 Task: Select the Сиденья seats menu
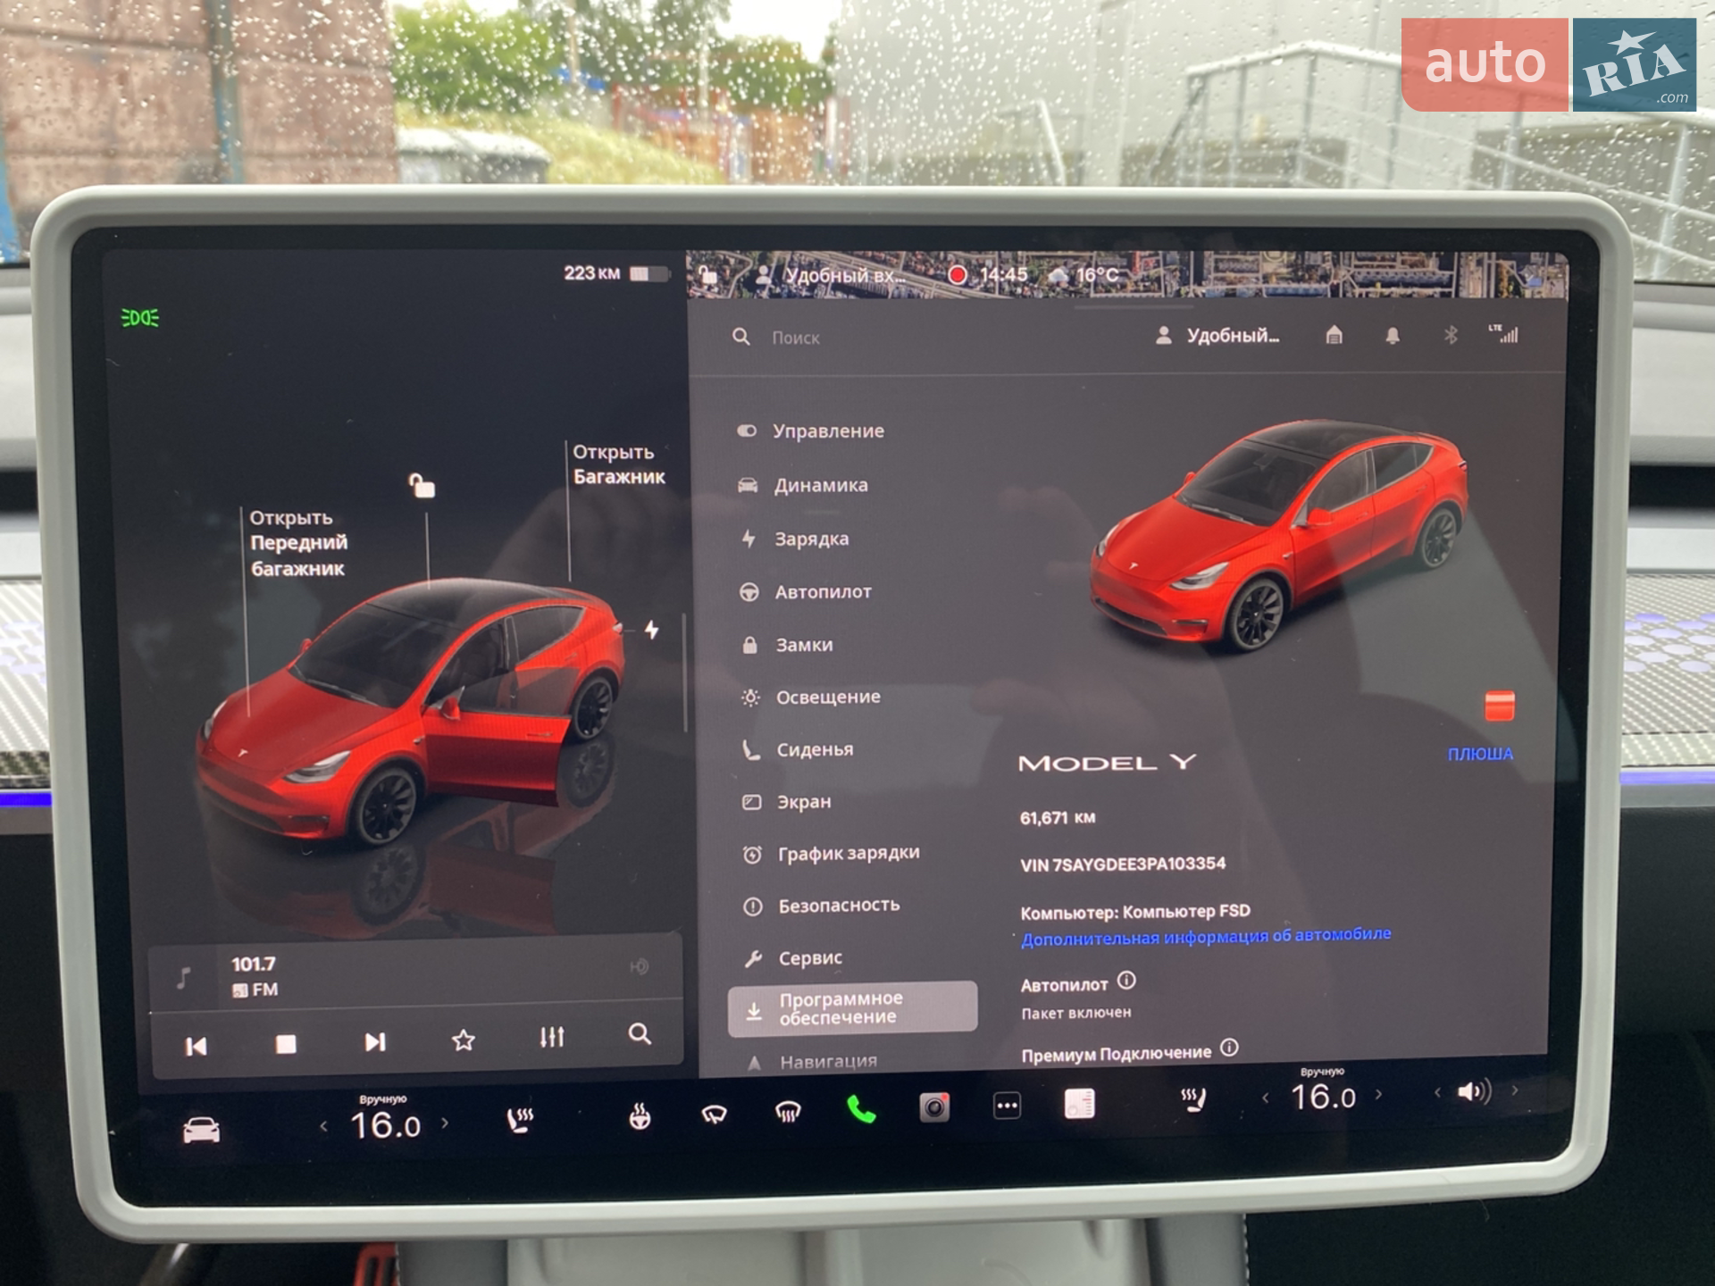click(797, 749)
